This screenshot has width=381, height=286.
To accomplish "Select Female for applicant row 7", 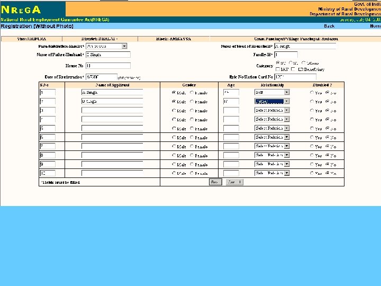I will tap(192, 146).
